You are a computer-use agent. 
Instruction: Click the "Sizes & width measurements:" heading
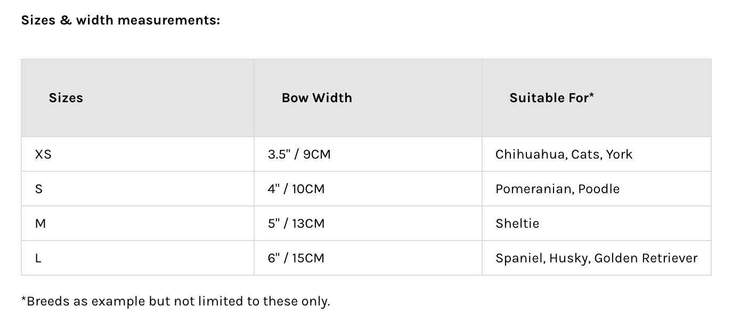tap(120, 20)
